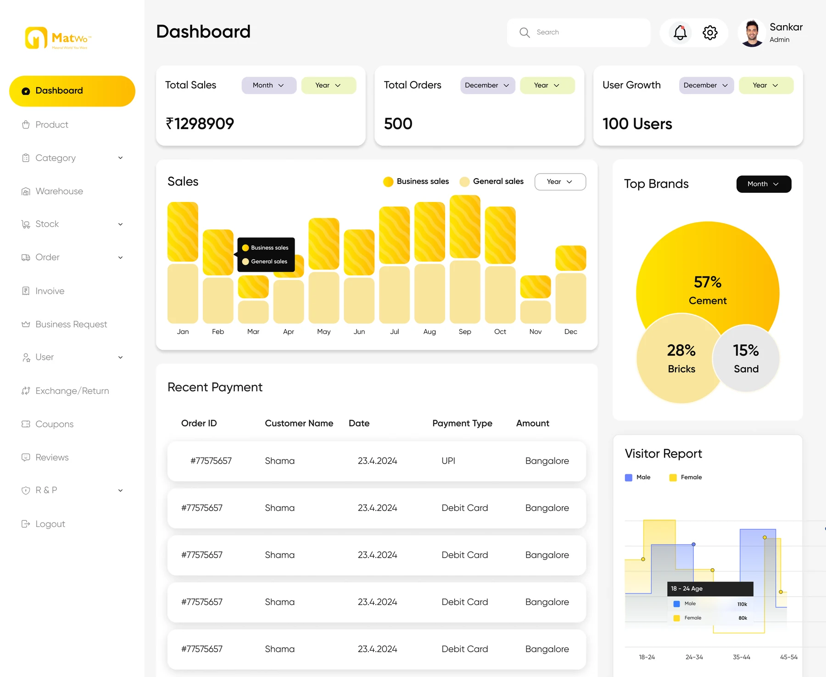Open settings via the gear icon
The width and height of the screenshot is (826, 677).
tap(710, 33)
